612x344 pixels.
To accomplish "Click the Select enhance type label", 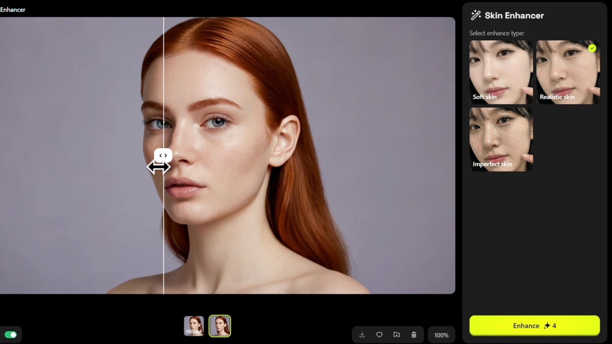I will point(496,33).
